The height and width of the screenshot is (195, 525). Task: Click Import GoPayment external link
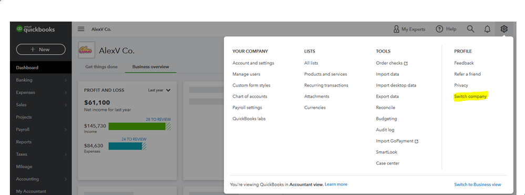click(397, 141)
